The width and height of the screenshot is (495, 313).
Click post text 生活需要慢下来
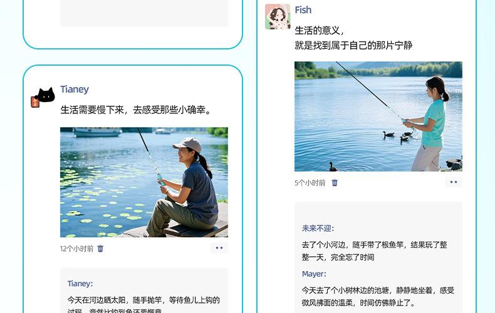92,110
